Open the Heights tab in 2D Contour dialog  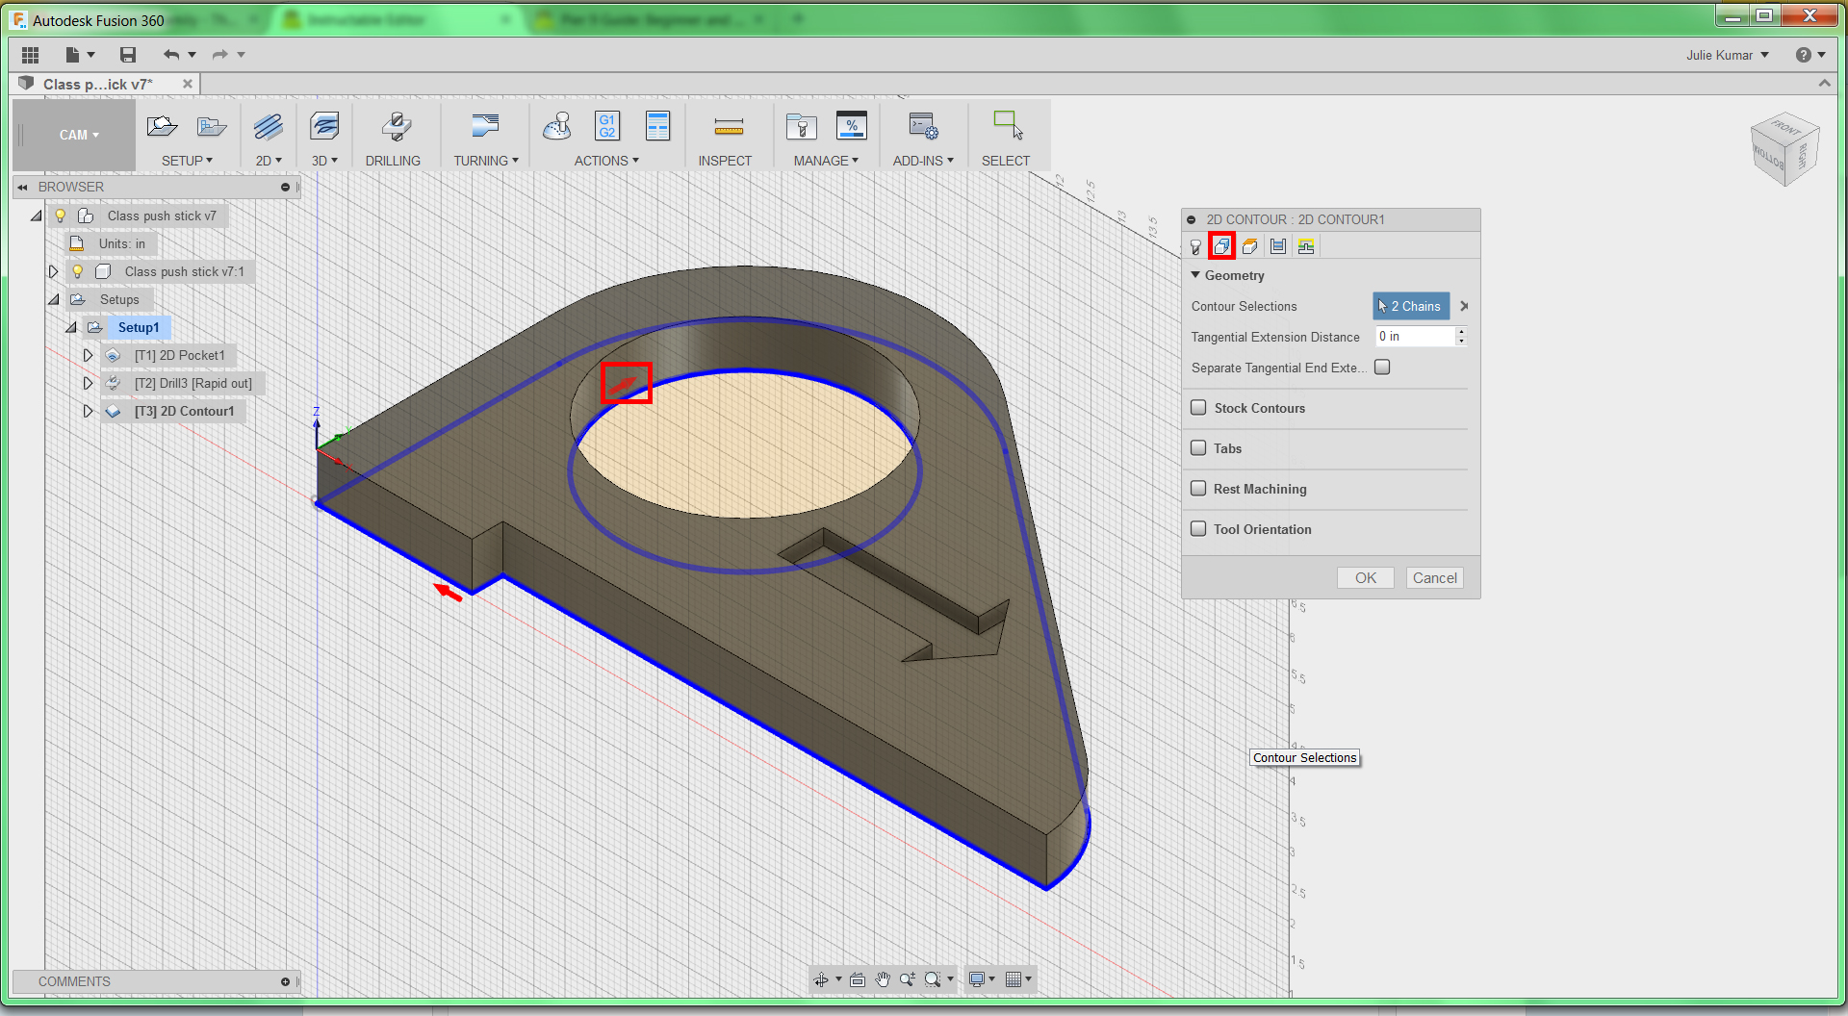[x=1250, y=247]
